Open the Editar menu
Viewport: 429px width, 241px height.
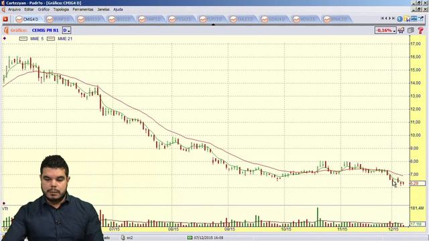(x=29, y=9)
